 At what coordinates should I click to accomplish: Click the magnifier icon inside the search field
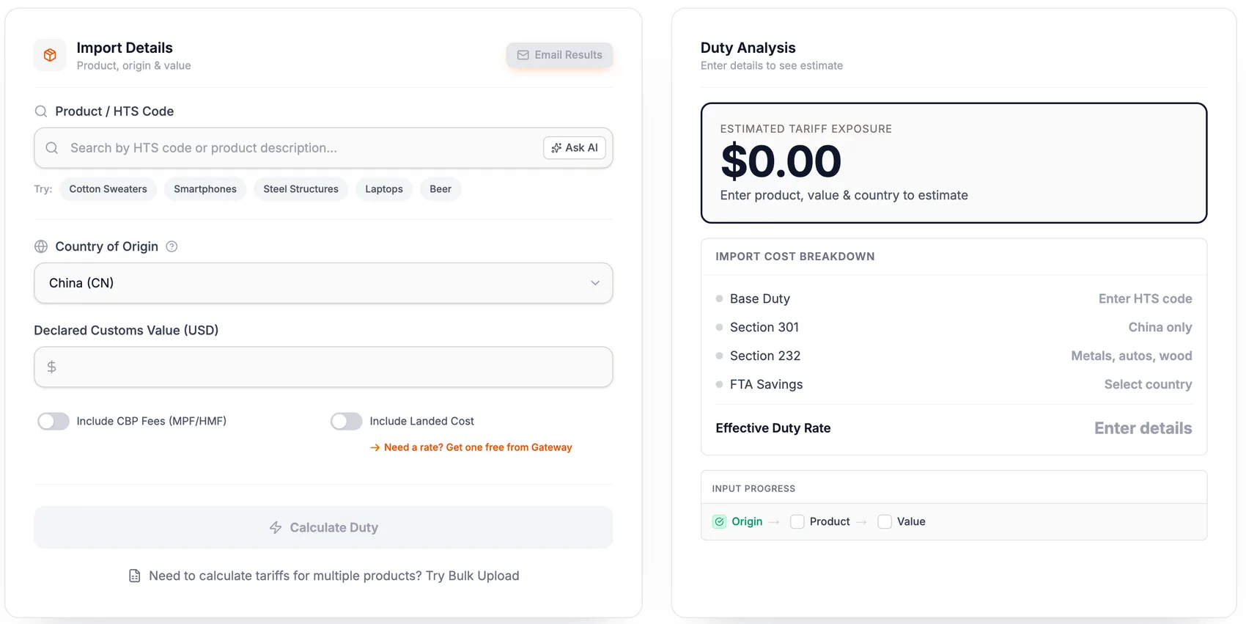pos(52,148)
